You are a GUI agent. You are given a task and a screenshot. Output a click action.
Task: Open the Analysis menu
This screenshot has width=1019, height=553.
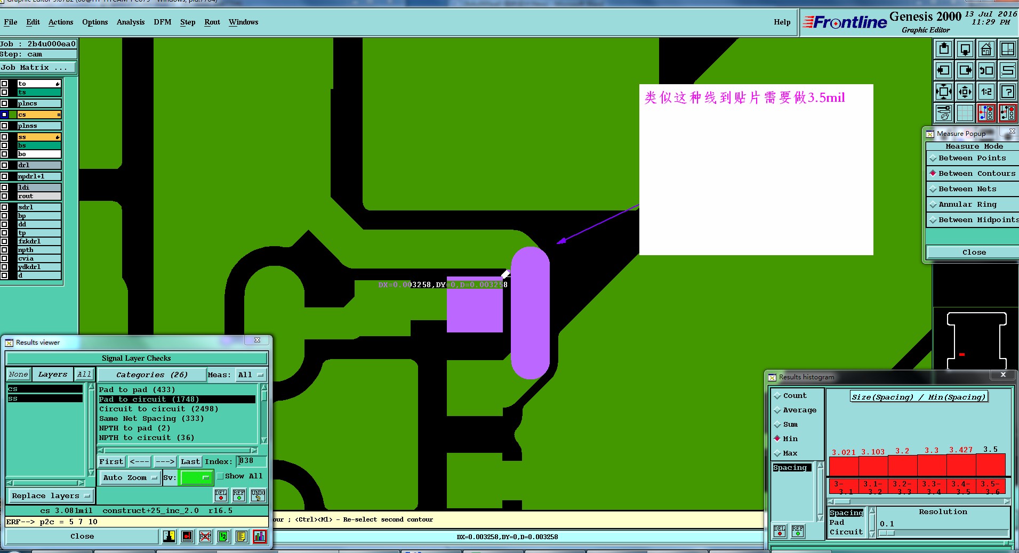[x=131, y=22]
